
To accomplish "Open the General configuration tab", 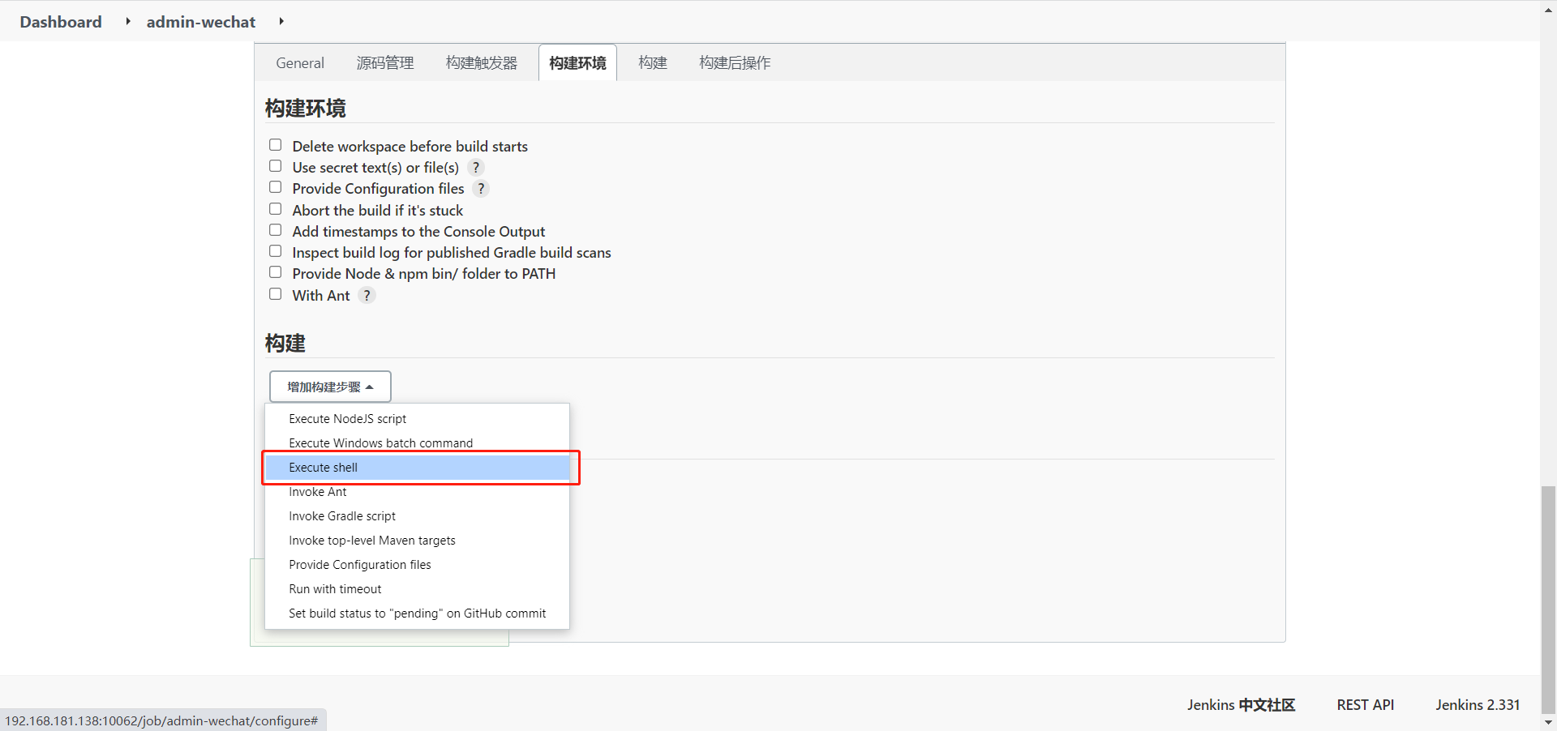I will pyautogui.click(x=299, y=62).
